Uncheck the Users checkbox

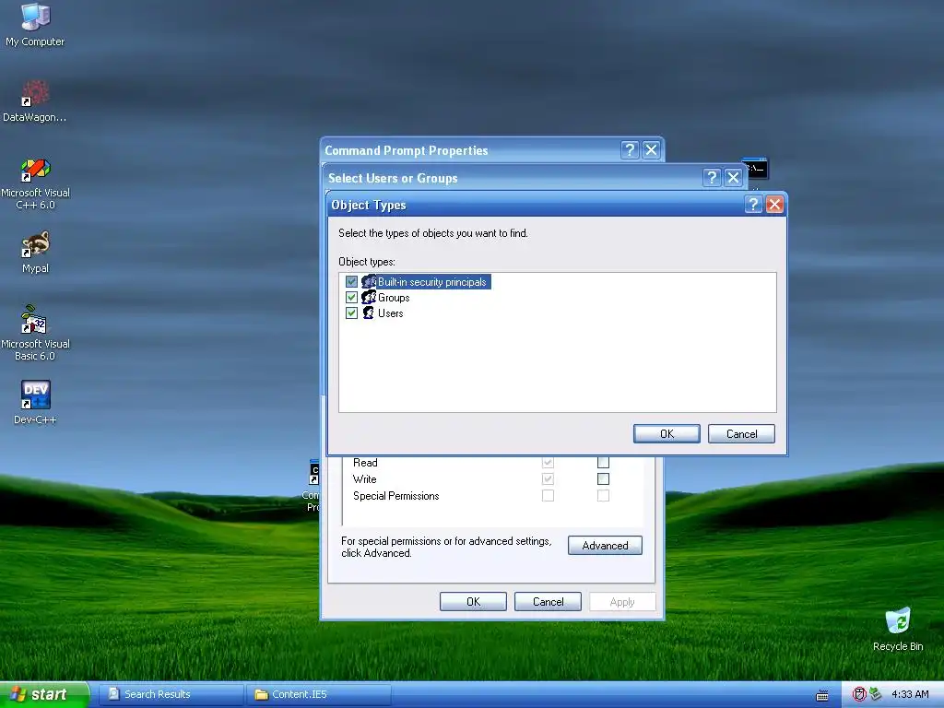click(x=351, y=313)
